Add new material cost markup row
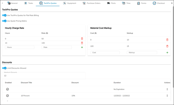 (167, 53)
